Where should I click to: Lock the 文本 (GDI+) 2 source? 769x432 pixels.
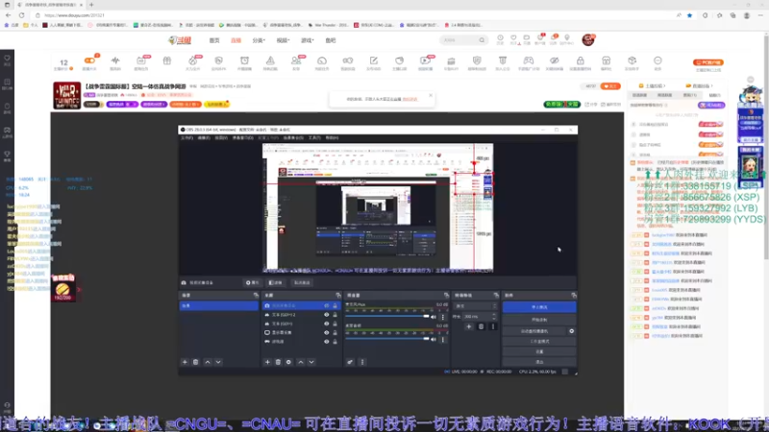[x=335, y=315]
